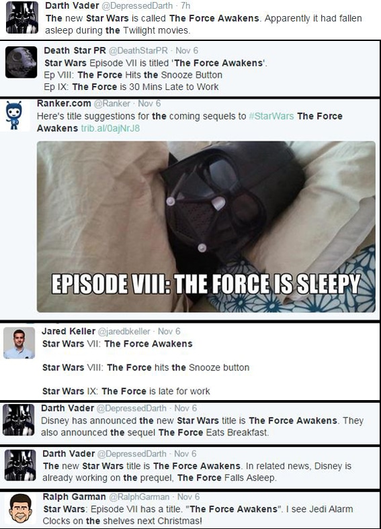Open the Episode VIII sleepy Vader image
Viewport: 381px width, 529px height.
pos(206,226)
